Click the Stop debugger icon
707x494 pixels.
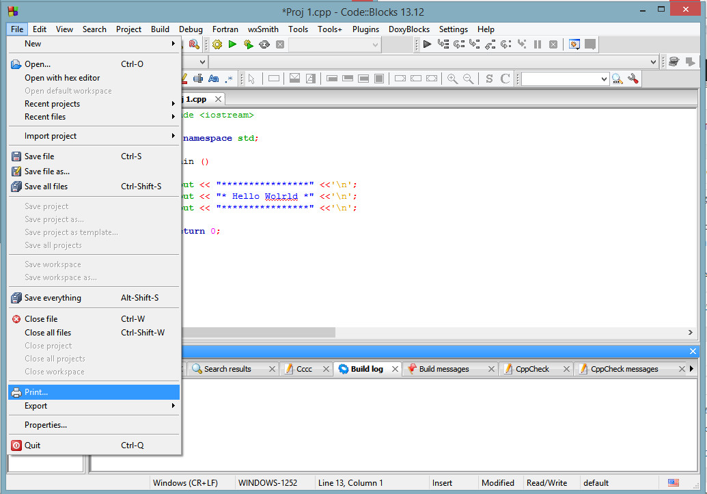553,44
